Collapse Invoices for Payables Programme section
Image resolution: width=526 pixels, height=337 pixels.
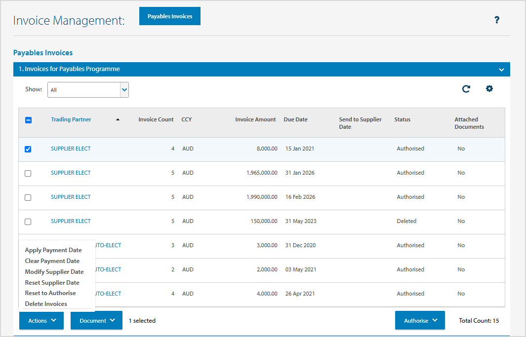click(501, 70)
